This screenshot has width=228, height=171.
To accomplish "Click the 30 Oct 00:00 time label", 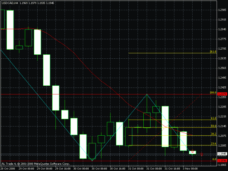I will point(81,169).
